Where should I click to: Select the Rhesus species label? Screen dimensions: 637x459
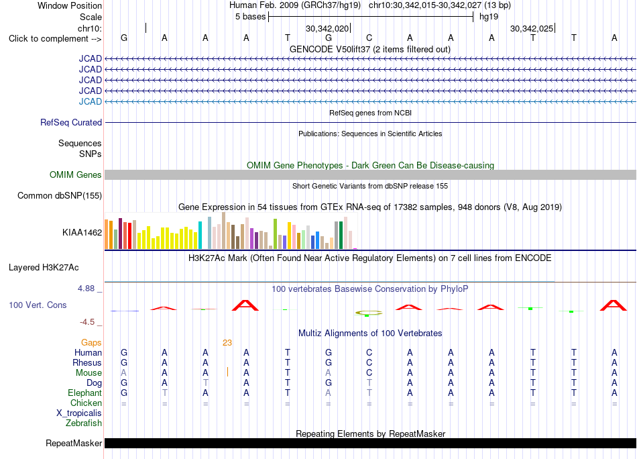87,362
